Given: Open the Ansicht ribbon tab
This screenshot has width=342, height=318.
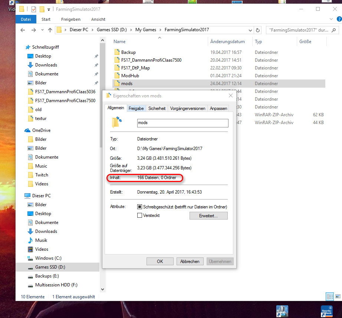Looking at the screenshot, I should pyautogui.click(x=98, y=19).
